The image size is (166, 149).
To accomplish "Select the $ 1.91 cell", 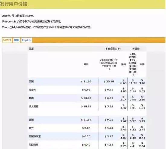I will coord(133,107).
